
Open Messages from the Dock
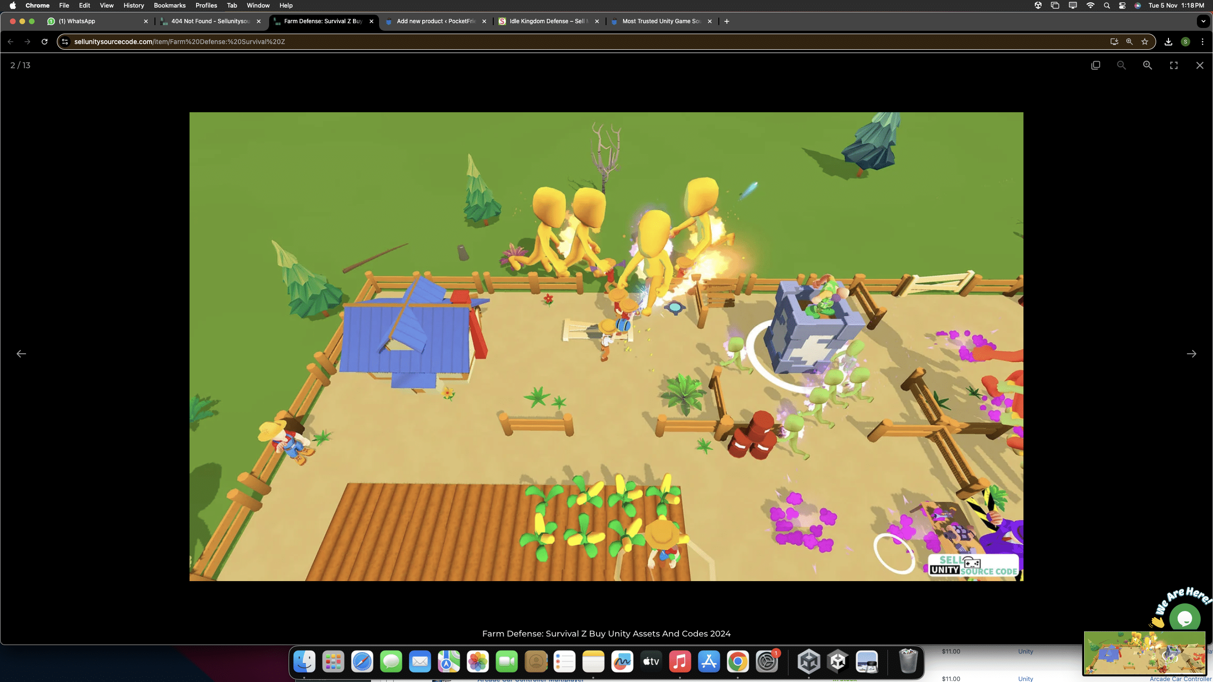[x=391, y=662]
